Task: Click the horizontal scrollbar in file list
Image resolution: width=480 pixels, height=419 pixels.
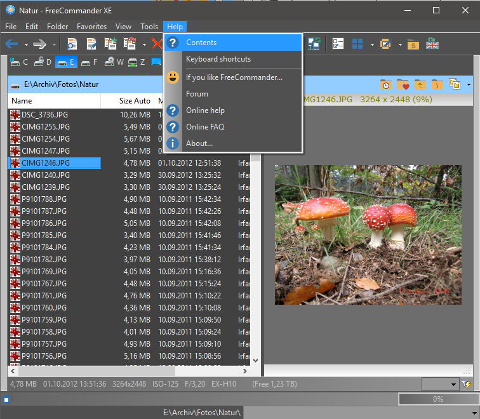Action: pos(128,371)
